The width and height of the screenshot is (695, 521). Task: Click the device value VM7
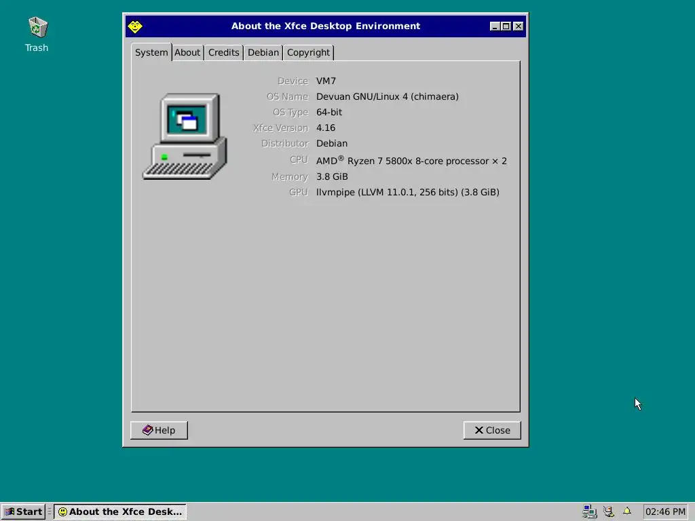coord(326,81)
